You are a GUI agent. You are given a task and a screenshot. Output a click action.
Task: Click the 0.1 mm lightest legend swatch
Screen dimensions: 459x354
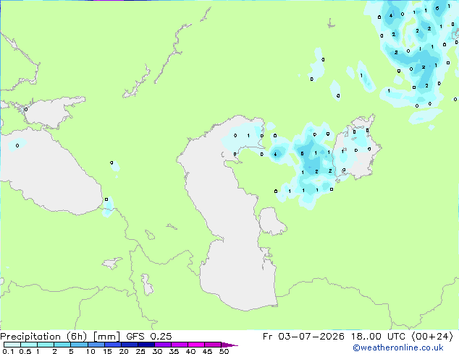12,345
